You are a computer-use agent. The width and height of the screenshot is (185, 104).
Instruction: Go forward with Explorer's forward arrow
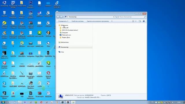pyautogui.click(x=61, y=17)
